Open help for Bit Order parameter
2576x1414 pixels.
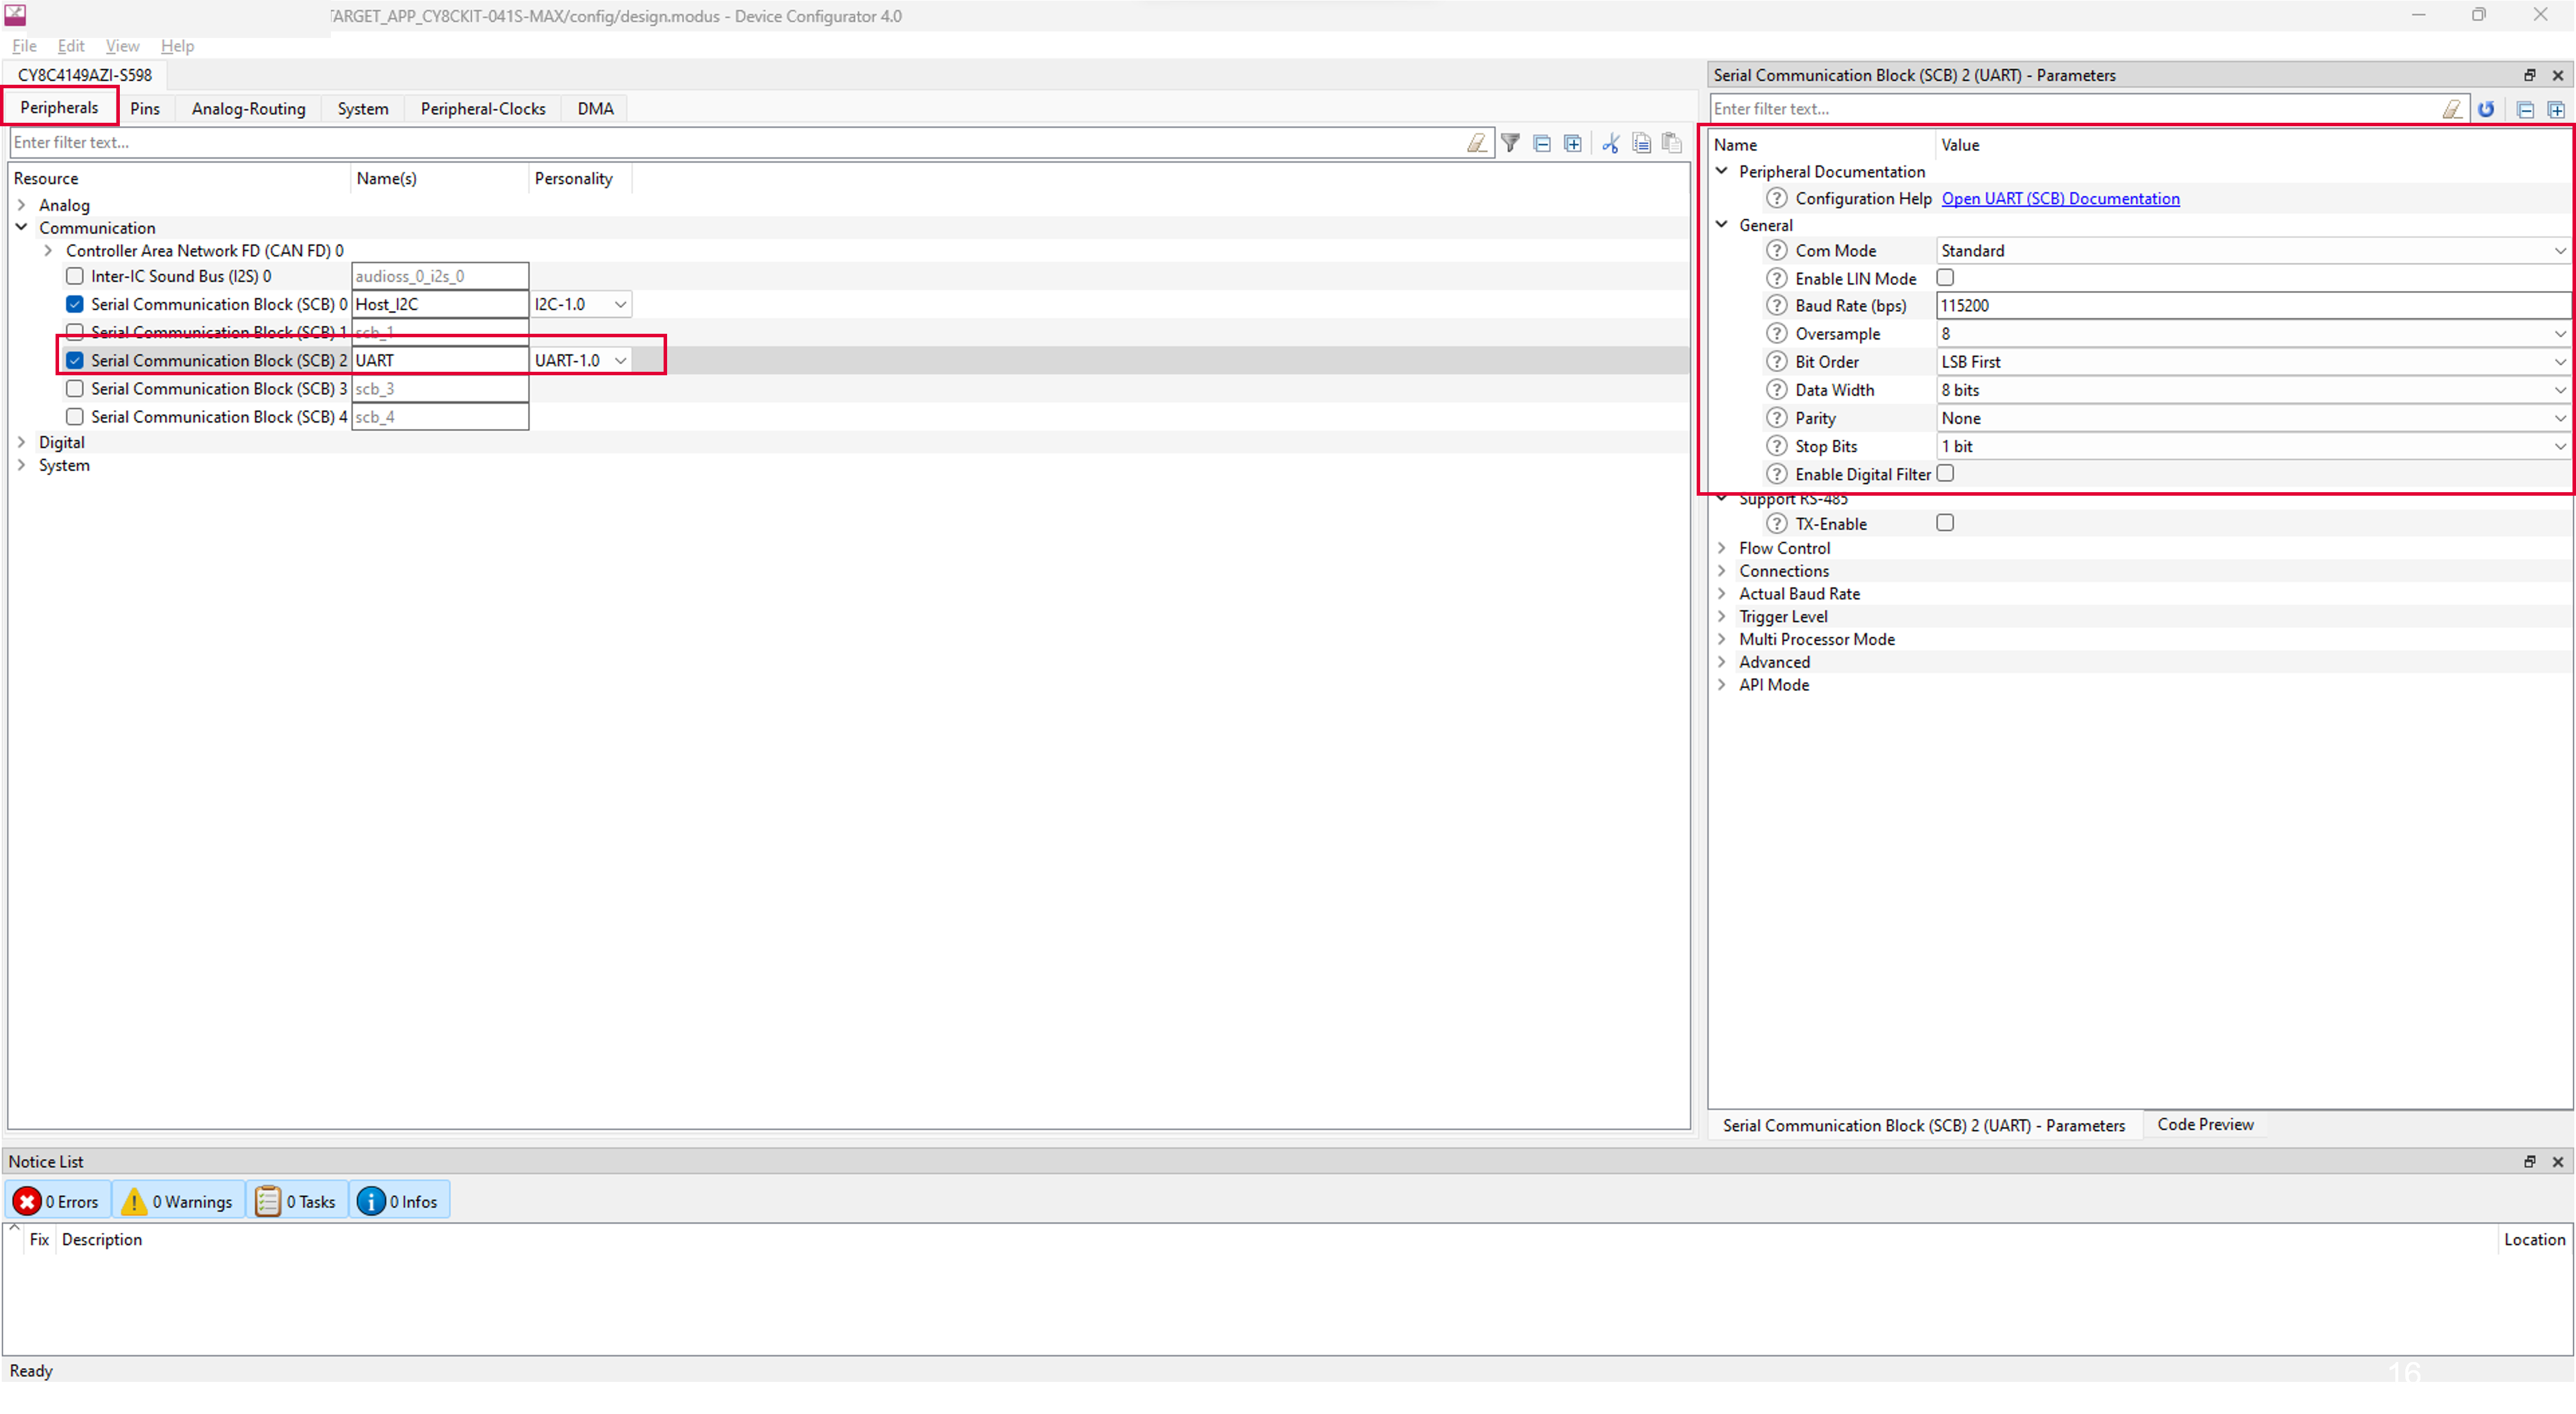[1776, 361]
